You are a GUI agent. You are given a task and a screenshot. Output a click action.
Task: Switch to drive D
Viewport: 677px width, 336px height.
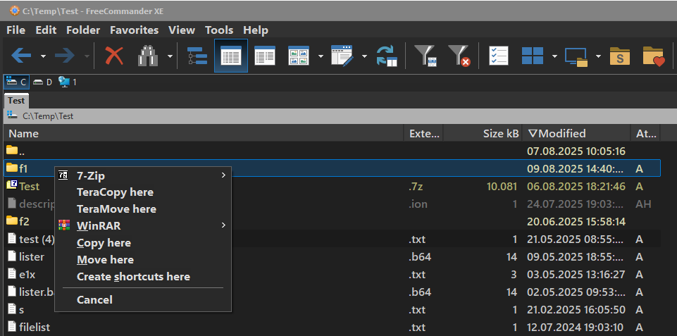(43, 82)
